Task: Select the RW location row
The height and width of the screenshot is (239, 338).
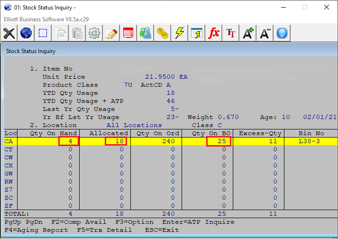Action: pyautogui.click(x=171, y=182)
